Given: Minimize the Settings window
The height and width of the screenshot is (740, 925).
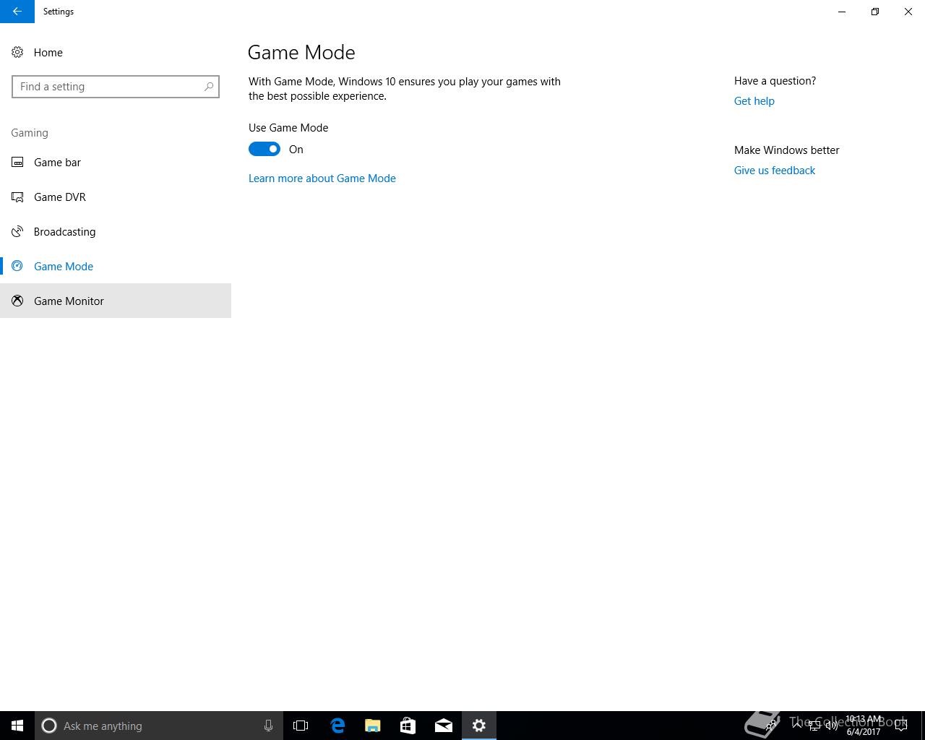Looking at the screenshot, I should point(842,12).
